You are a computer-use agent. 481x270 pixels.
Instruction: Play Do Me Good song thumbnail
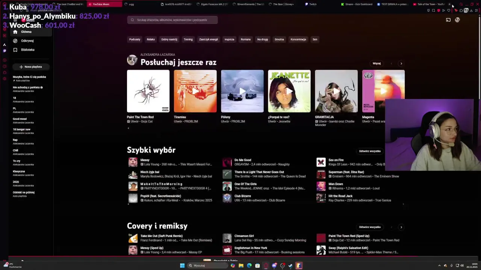[x=227, y=162]
